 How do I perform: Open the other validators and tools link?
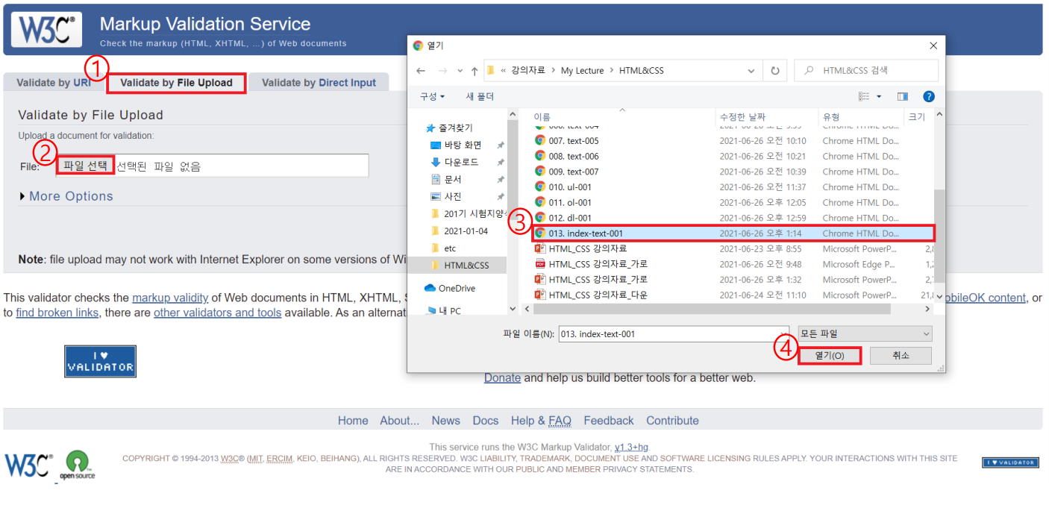pyautogui.click(x=217, y=313)
